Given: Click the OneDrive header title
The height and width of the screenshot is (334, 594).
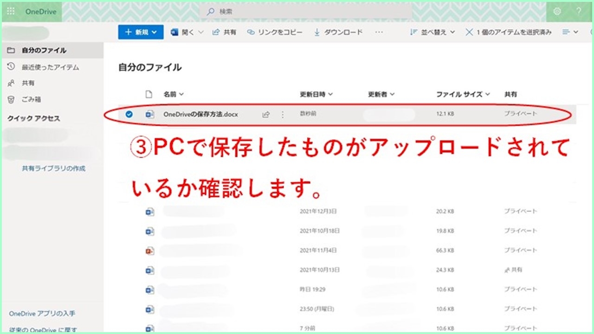Looking at the screenshot, I should pyautogui.click(x=41, y=12).
